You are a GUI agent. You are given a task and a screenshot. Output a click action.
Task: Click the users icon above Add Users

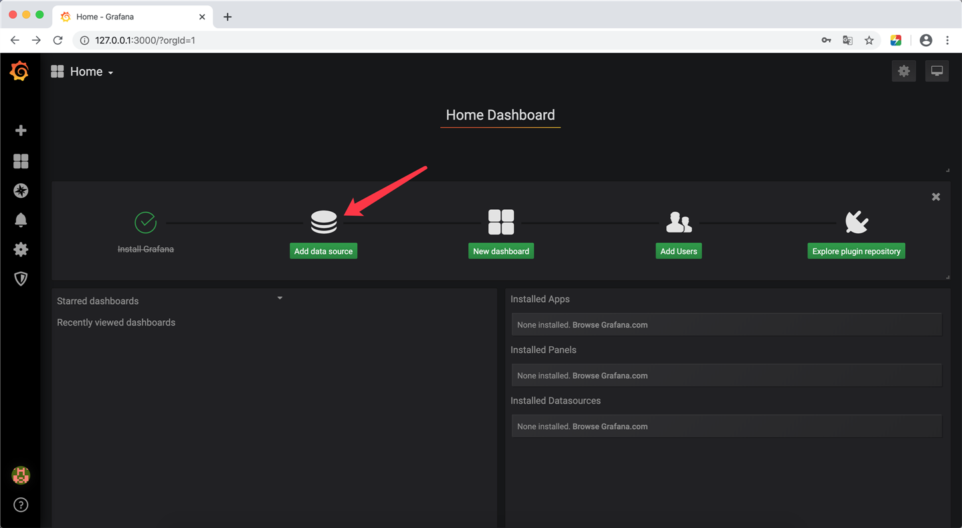point(678,222)
